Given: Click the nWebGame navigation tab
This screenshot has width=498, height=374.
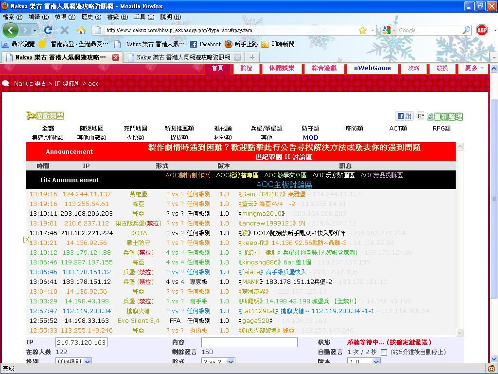Looking at the screenshot, I should (x=372, y=68).
